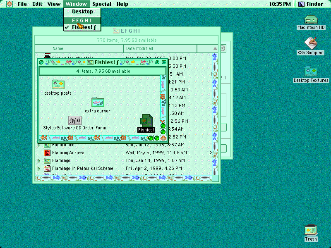331x248 pixels.
Task: Expand Flamingo in Palms Kal.Scheme triangle
Action: [39, 169]
